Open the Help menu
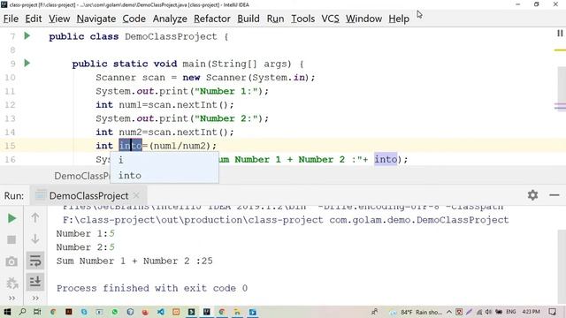The width and height of the screenshot is (566, 318). 399,19
